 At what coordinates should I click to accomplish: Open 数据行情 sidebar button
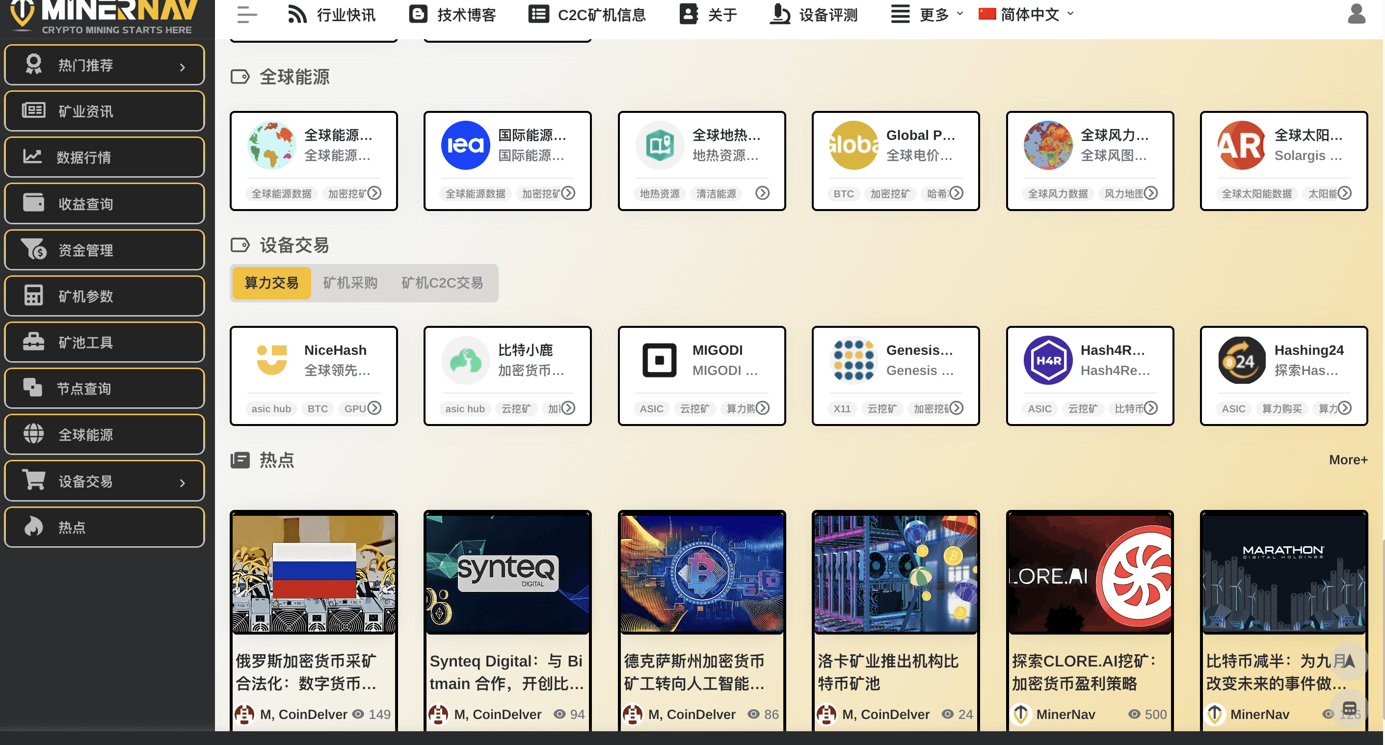(x=105, y=157)
